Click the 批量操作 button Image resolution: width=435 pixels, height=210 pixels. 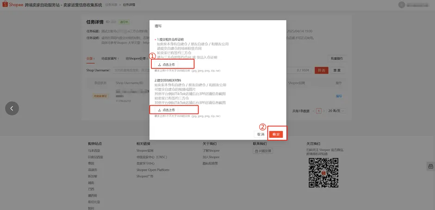point(337,59)
